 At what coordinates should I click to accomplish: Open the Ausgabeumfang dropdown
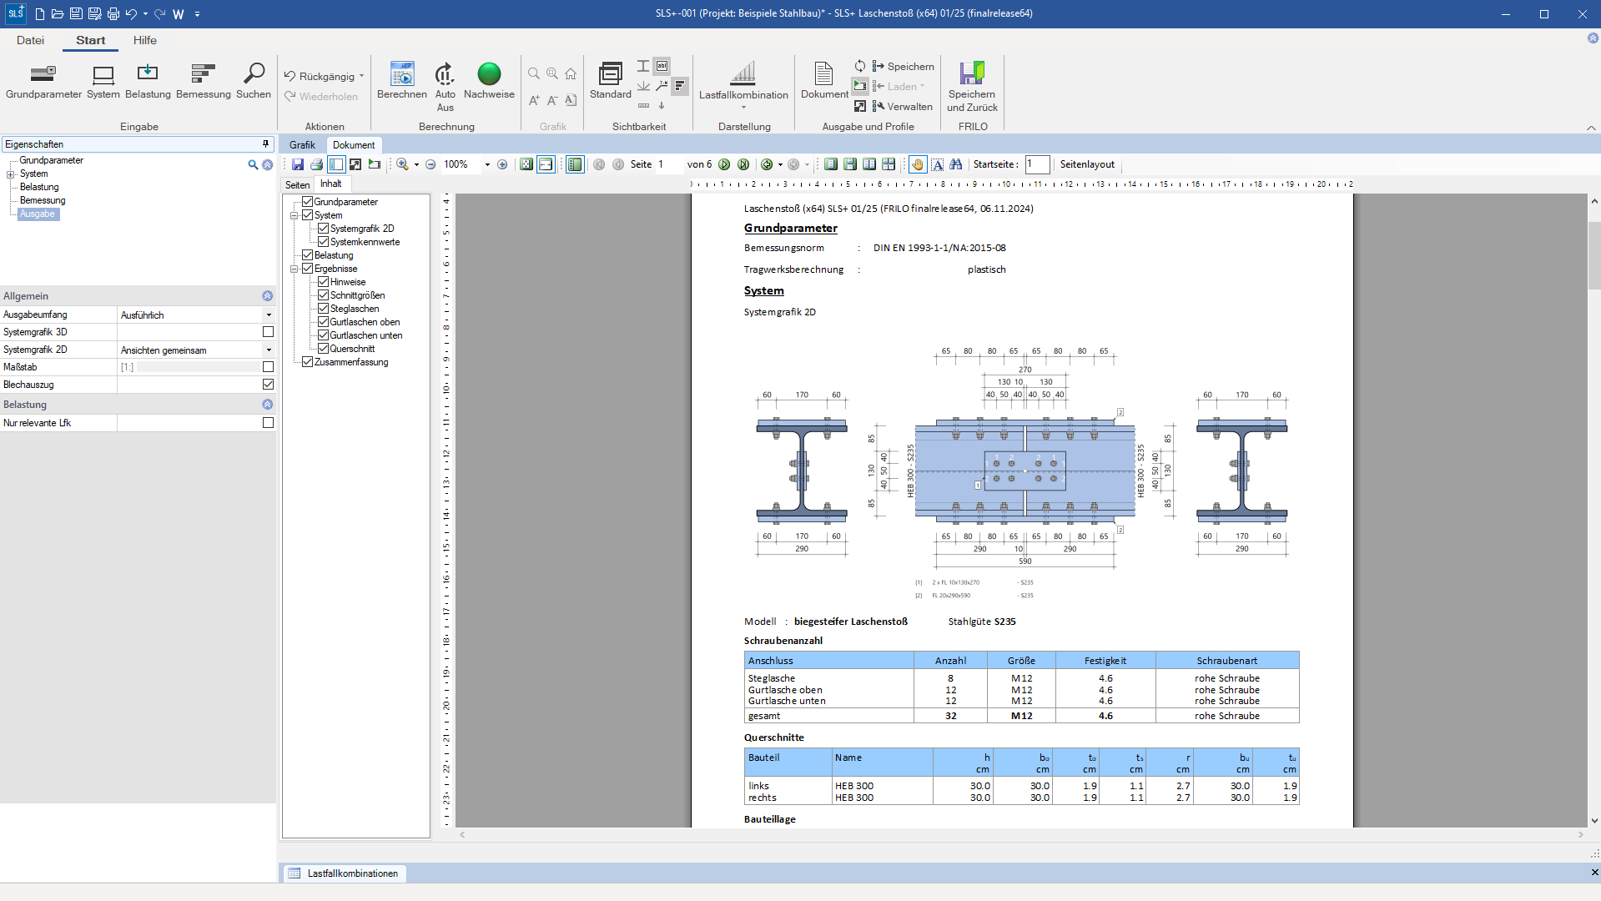[x=269, y=315]
